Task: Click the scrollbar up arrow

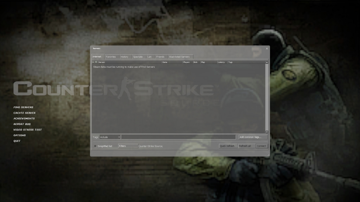Action: tap(267, 62)
